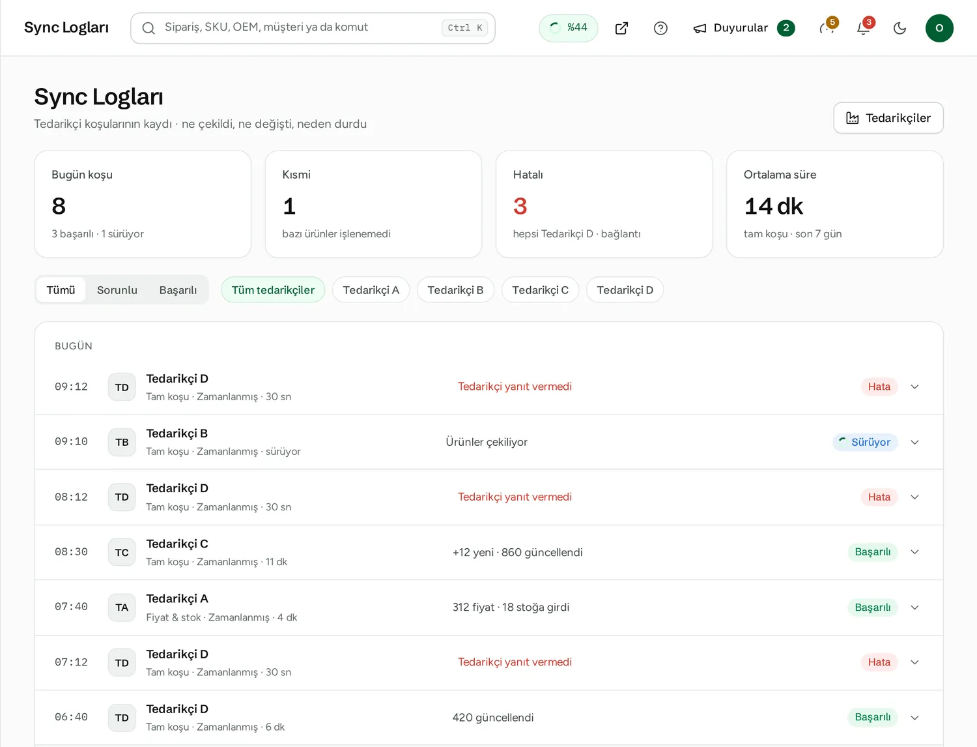This screenshot has height=747, width=977.
Task: Filter by Tedarikçi A chip
Action: [x=371, y=290]
